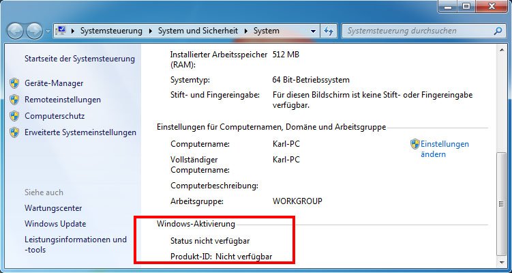Open Remoteeinstellungen link
This screenshot has width=512, height=273.
click(63, 100)
